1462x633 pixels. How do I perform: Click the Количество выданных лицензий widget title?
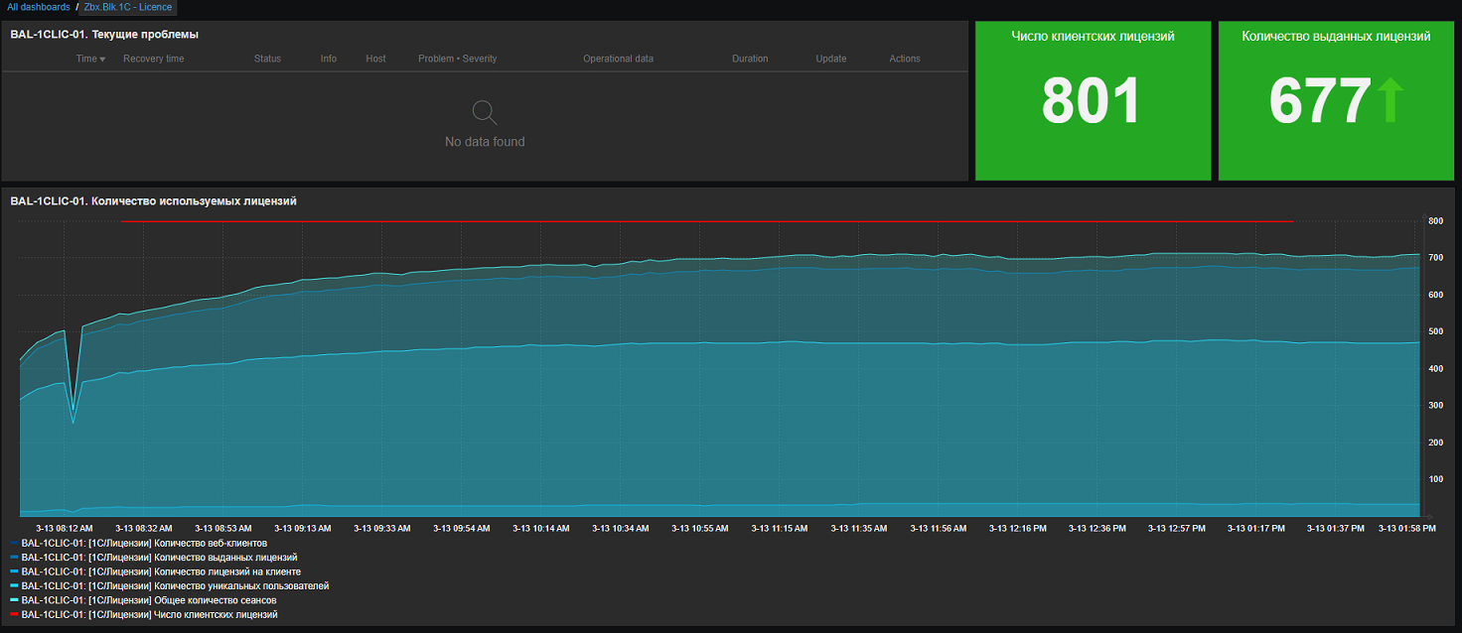(1336, 37)
